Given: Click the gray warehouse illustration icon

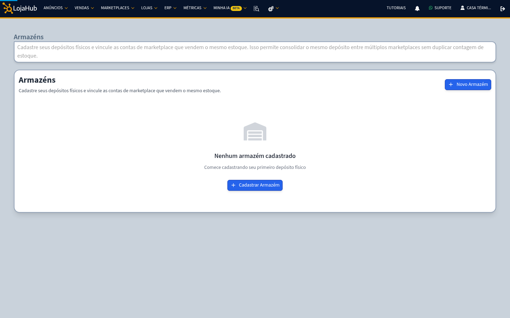Looking at the screenshot, I should click(x=255, y=131).
